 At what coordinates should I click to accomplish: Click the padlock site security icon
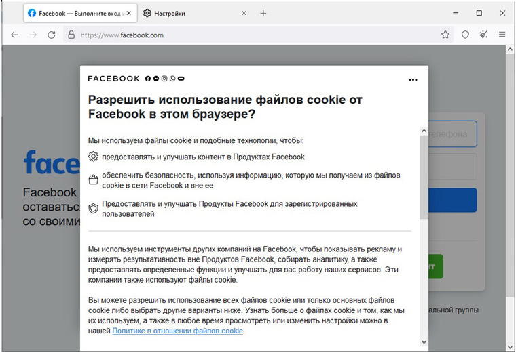click(x=70, y=35)
